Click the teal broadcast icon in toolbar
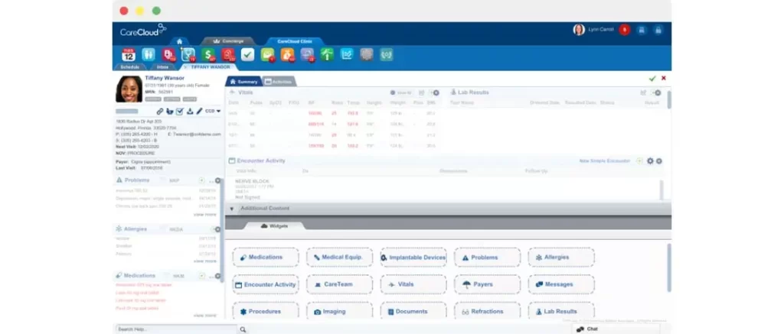The image size is (784, 334). coord(386,54)
